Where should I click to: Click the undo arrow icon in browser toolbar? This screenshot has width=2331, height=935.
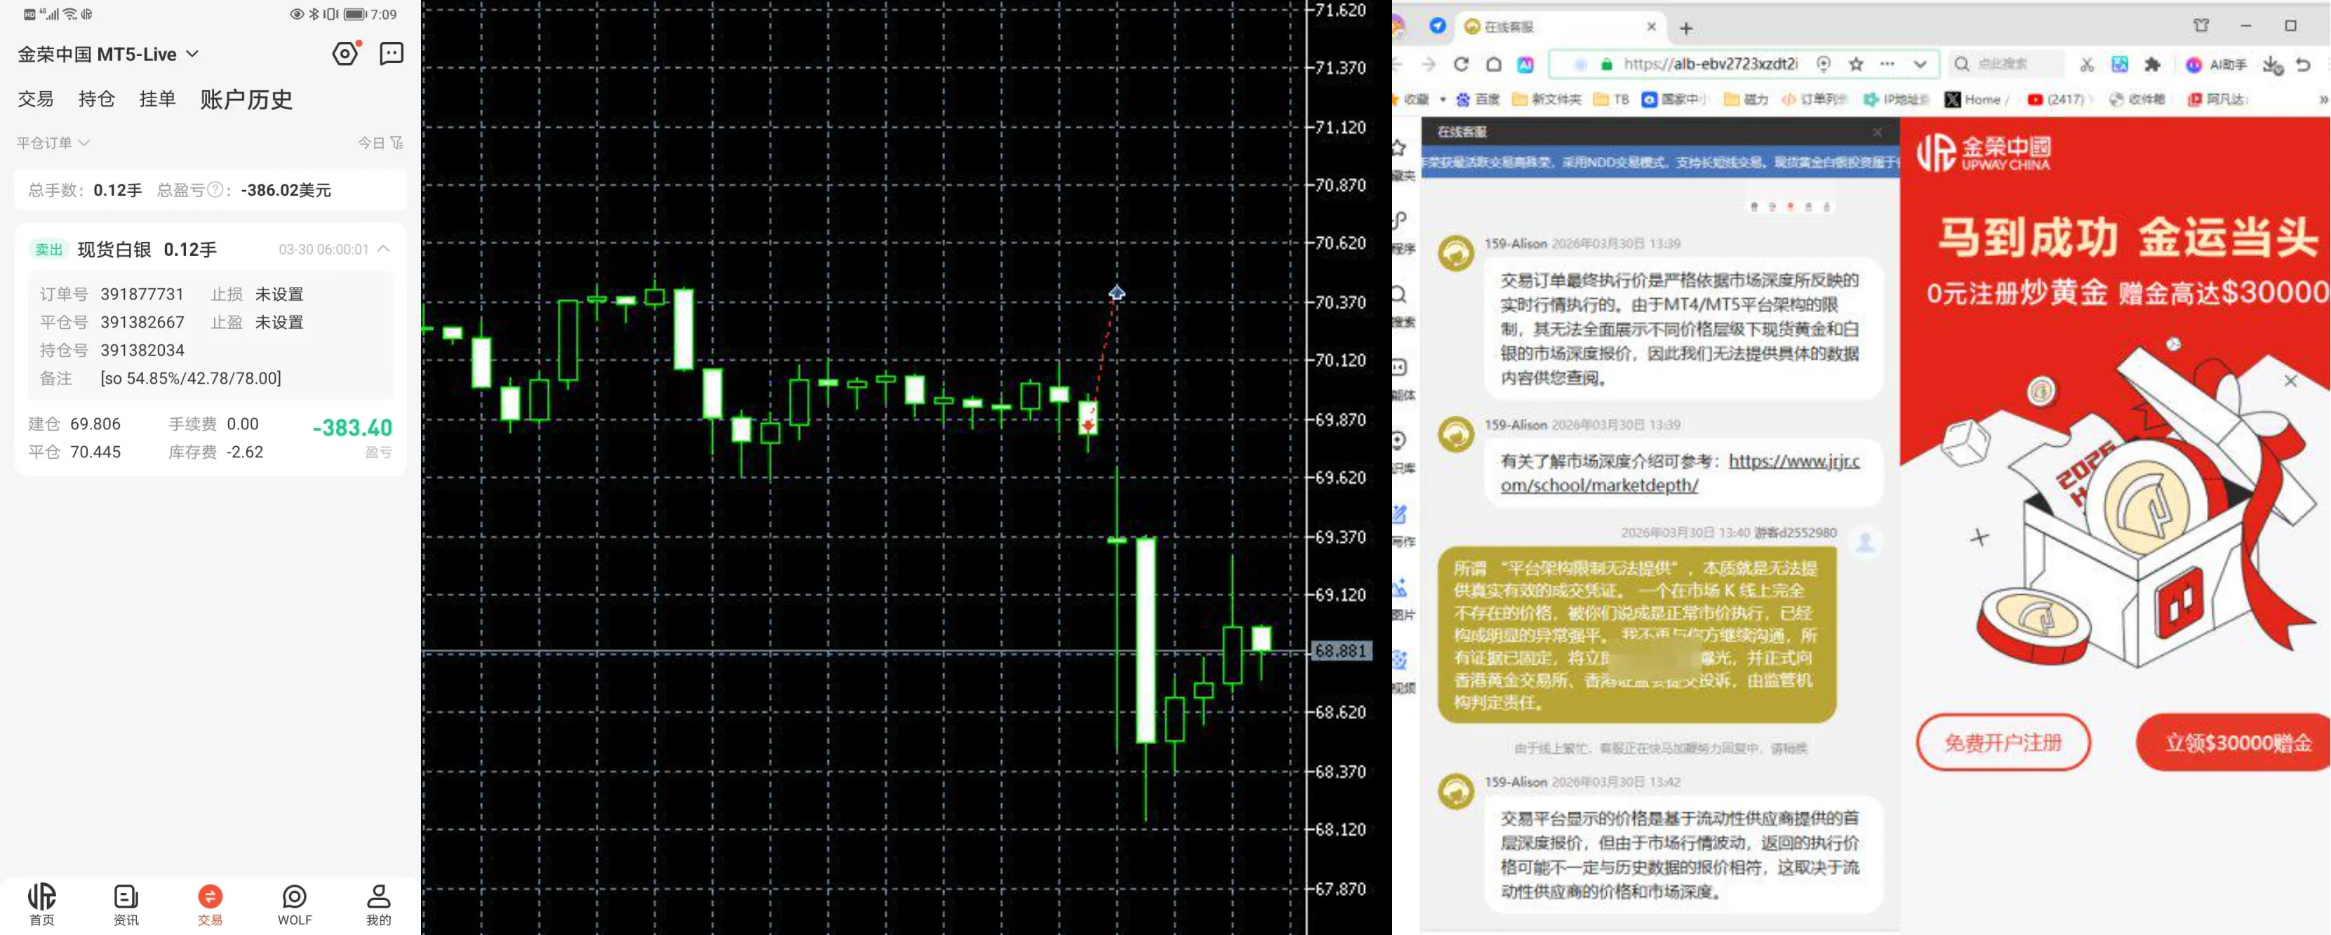[2304, 65]
